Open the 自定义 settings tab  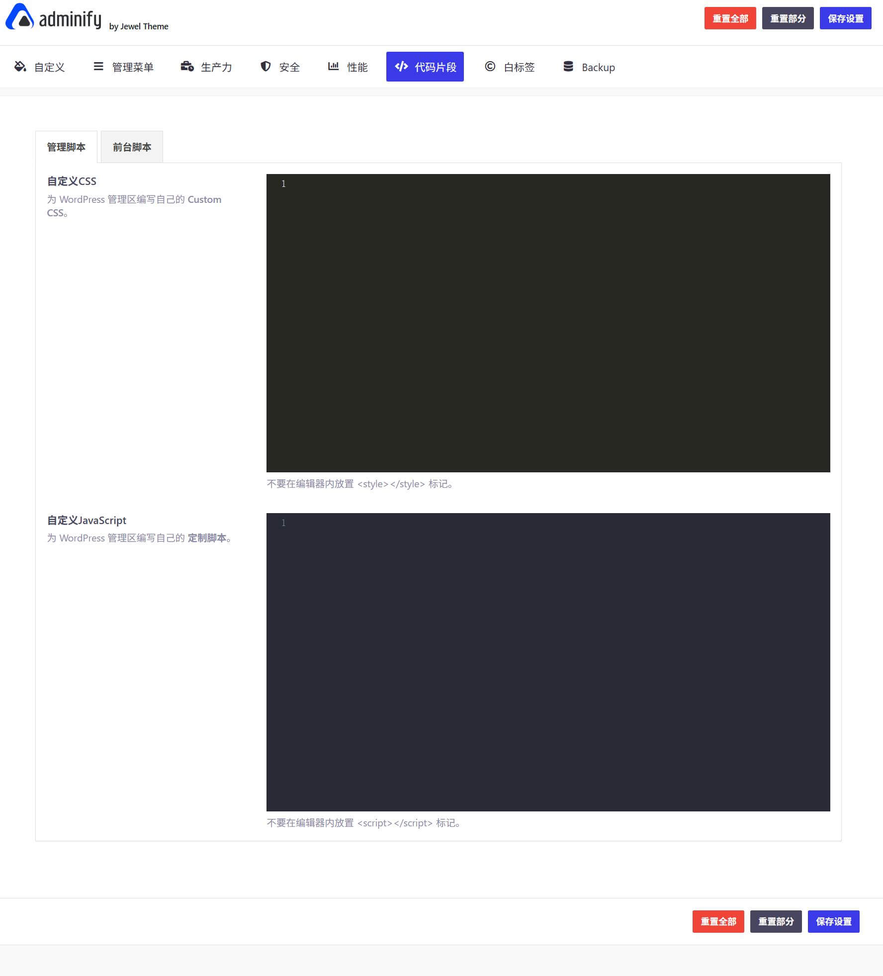[x=40, y=67]
